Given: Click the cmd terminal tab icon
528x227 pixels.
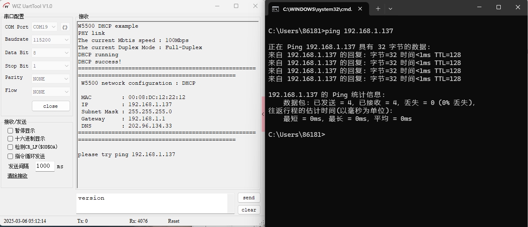Looking at the screenshot, I should [x=276, y=9].
